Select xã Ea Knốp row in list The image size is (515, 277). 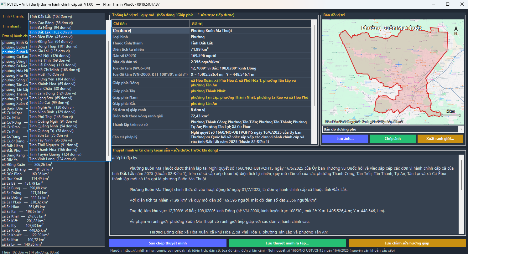53,230
